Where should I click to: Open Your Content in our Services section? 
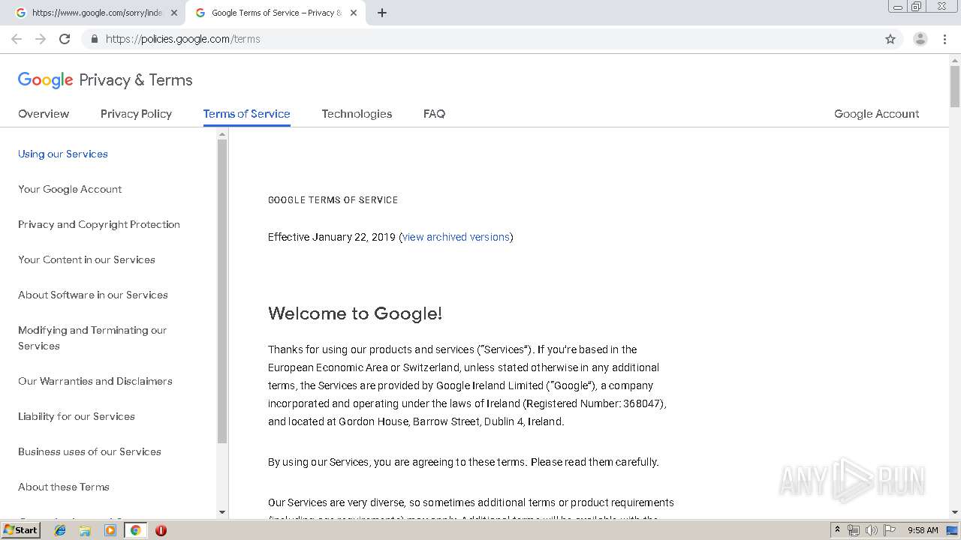point(86,259)
